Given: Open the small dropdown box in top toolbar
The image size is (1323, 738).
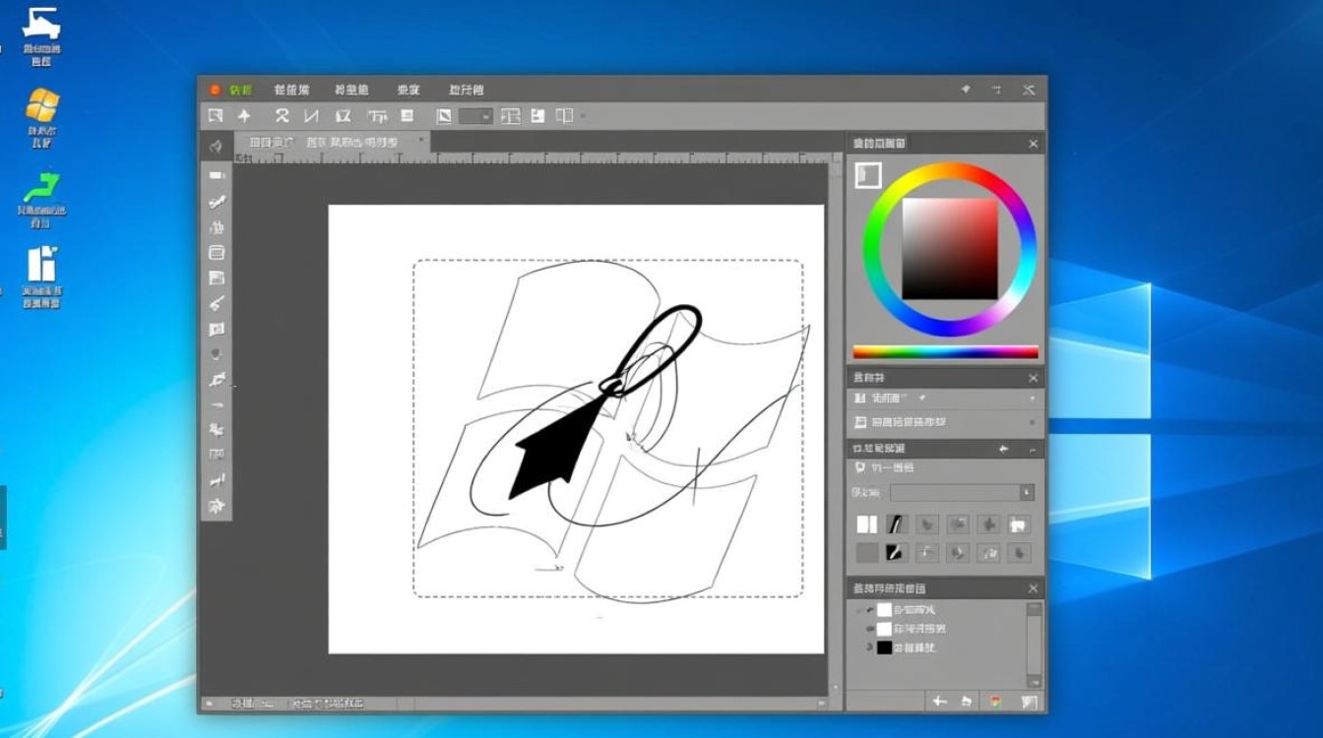Looking at the screenshot, I should [x=476, y=116].
